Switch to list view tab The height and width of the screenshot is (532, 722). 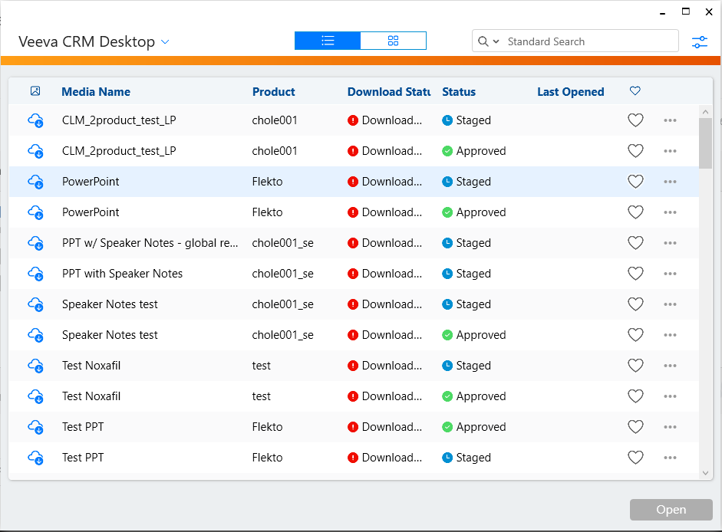click(x=328, y=41)
